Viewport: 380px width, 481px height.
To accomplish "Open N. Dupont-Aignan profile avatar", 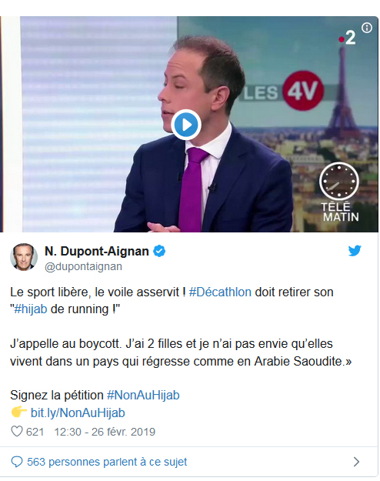I will point(24,257).
